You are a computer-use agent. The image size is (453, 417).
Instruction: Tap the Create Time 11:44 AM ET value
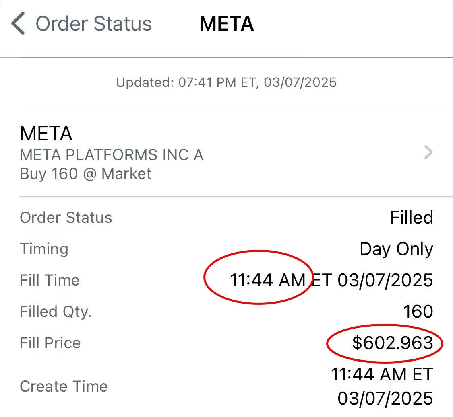[382, 374]
